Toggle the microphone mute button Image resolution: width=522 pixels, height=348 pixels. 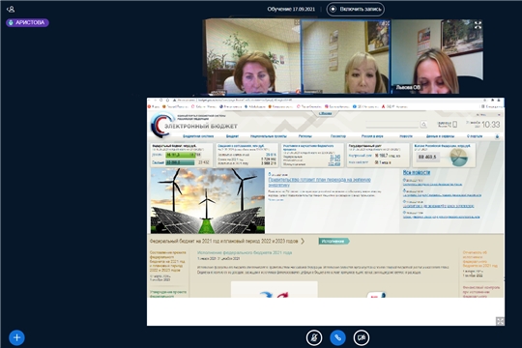[314, 337]
